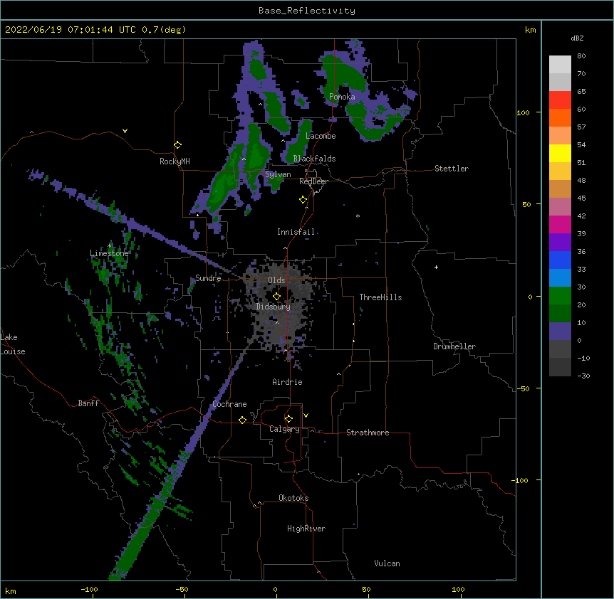Click the yellow marker west of Calgary
This screenshot has height=599, width=614.
[x=242, y=420]
